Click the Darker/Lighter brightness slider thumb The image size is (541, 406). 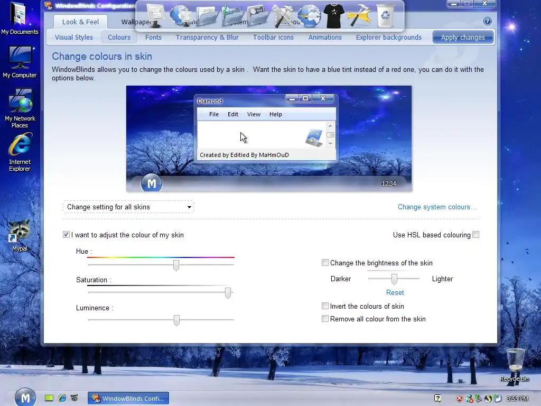coord(394,279)
